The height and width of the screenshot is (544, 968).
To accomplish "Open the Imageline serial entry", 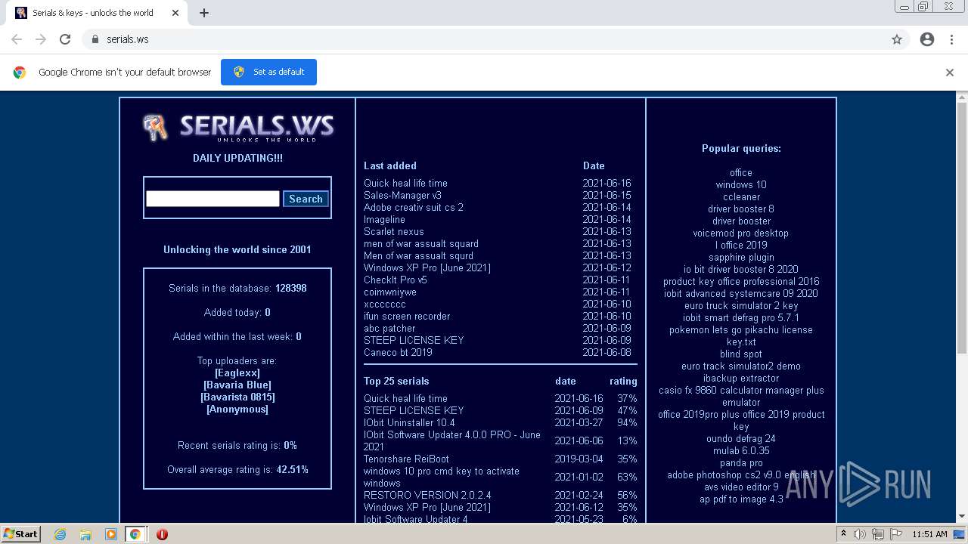I will (384, 219).
